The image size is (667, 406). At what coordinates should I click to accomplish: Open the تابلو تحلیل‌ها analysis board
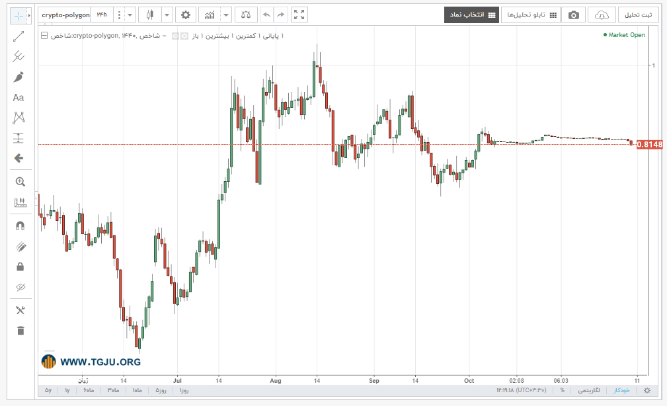tap(531, 15)
